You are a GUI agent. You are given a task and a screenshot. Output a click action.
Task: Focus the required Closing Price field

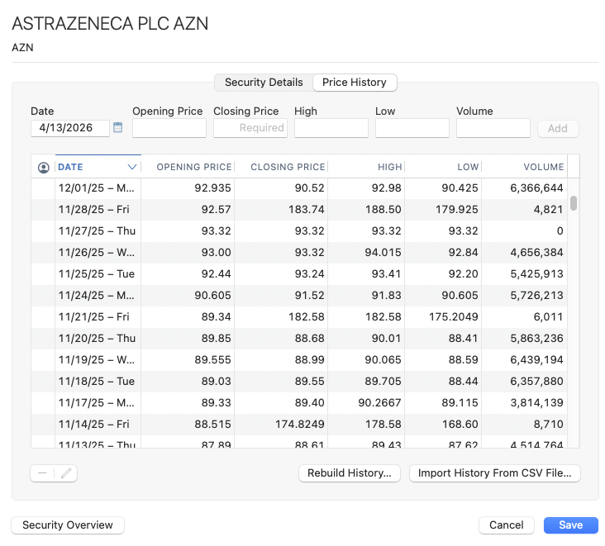pyautogui.click(x=250, y=128)
